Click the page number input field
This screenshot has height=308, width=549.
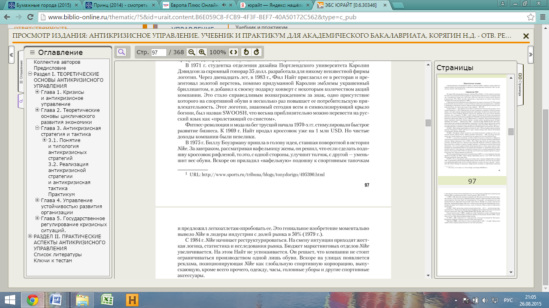tap(159, 53)
